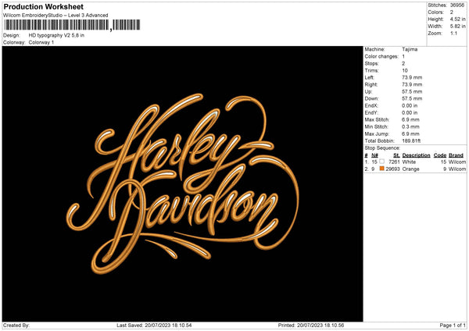Click the 'Up:' label
469x331 pixels.
368,91
